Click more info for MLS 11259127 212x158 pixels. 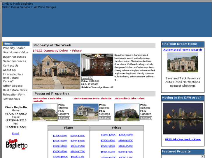[x=146, y=118]
